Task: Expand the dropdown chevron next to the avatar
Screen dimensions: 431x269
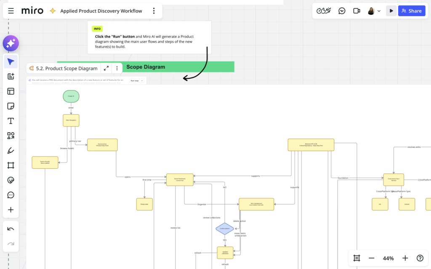Action: (x=379, y=11)
